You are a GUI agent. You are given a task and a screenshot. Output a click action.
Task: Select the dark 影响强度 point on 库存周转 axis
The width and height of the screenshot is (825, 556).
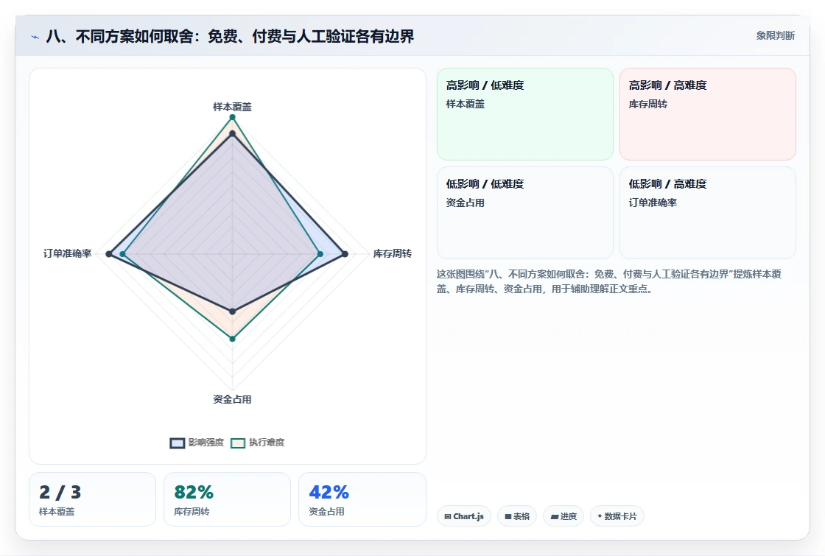(x=345, y=254)
